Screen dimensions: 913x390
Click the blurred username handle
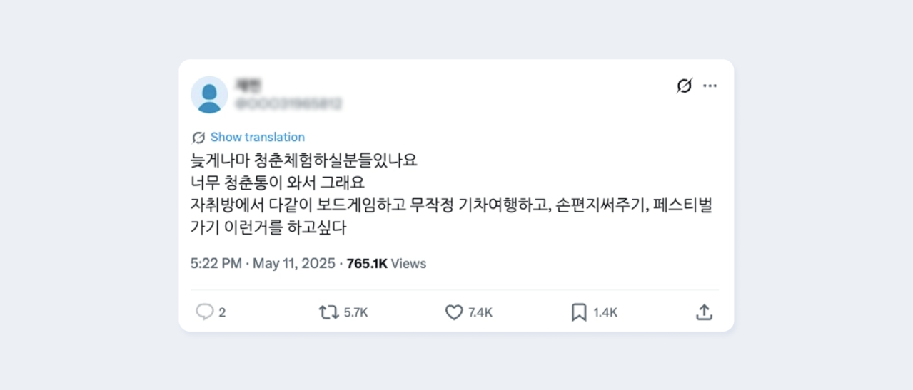(288, 104)
